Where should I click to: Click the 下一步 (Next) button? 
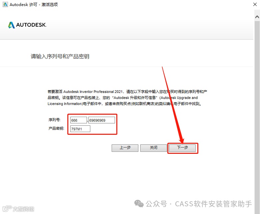pos(182,148)
